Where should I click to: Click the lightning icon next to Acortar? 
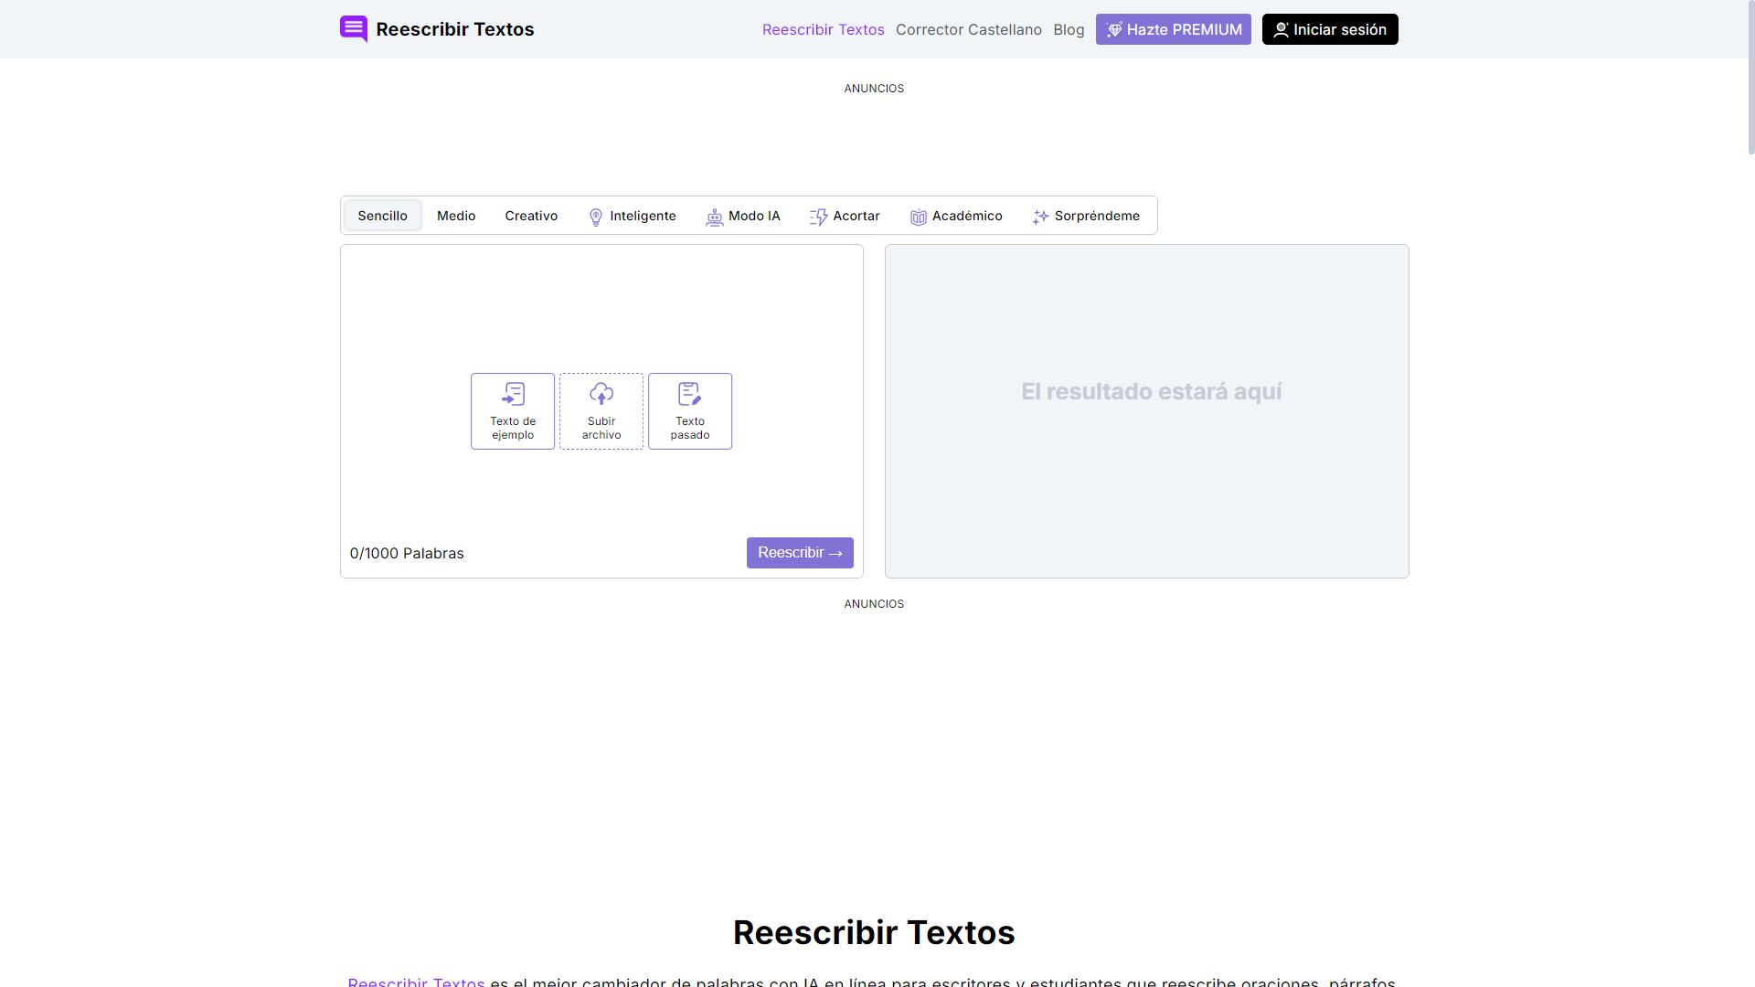tap(819, 217)
